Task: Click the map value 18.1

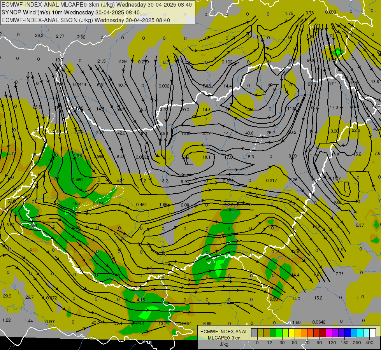Action: click(206, 157)
